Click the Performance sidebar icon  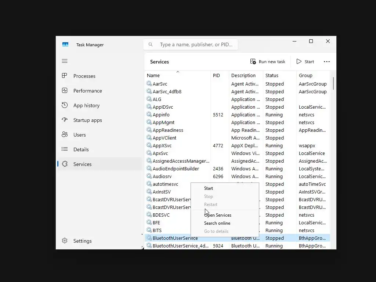[x=65, y=90]
